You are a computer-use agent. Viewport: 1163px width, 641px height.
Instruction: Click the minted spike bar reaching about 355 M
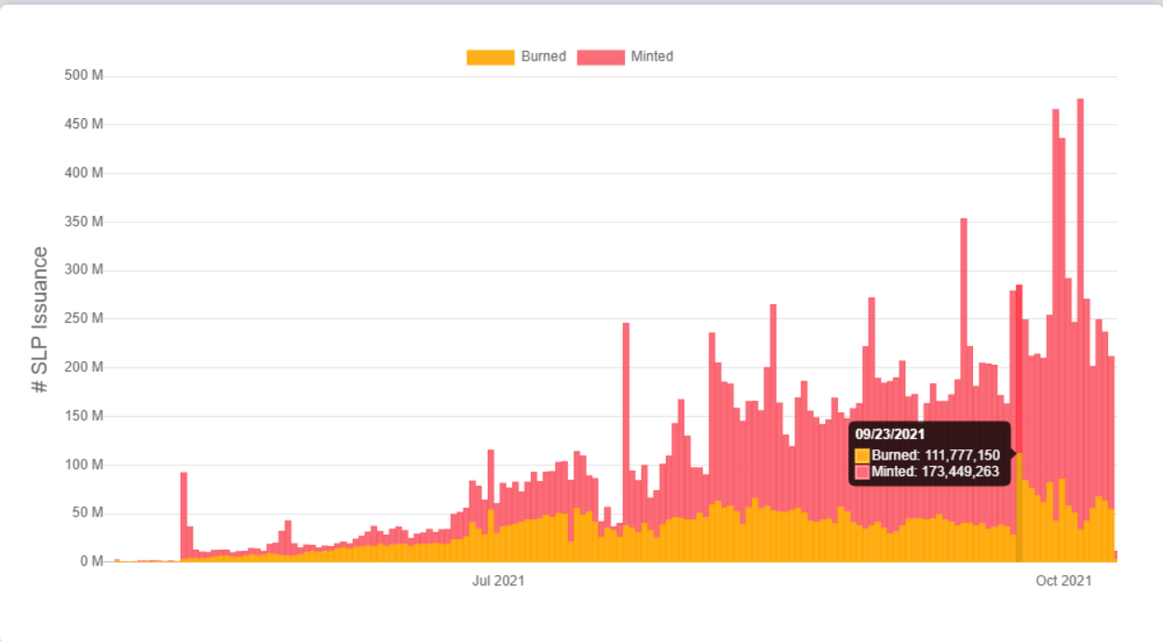(x=964, y=372)
